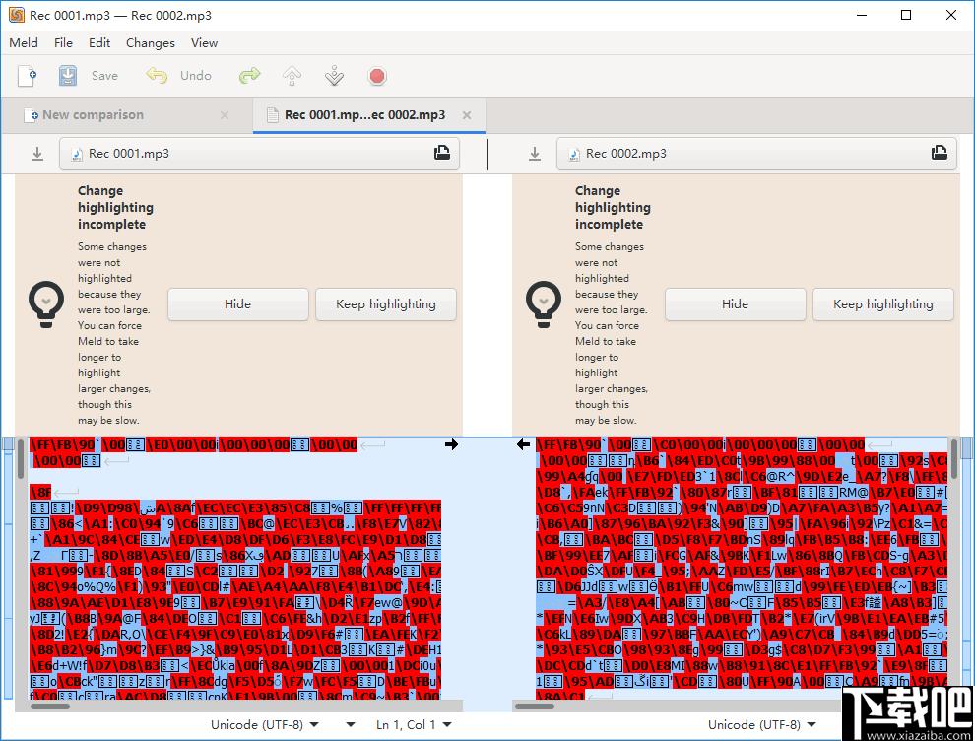Open the Changes menu
Image resolution: width=975 pixels, height=741 pixels.
pyautogui.click(x=151, y=43)
